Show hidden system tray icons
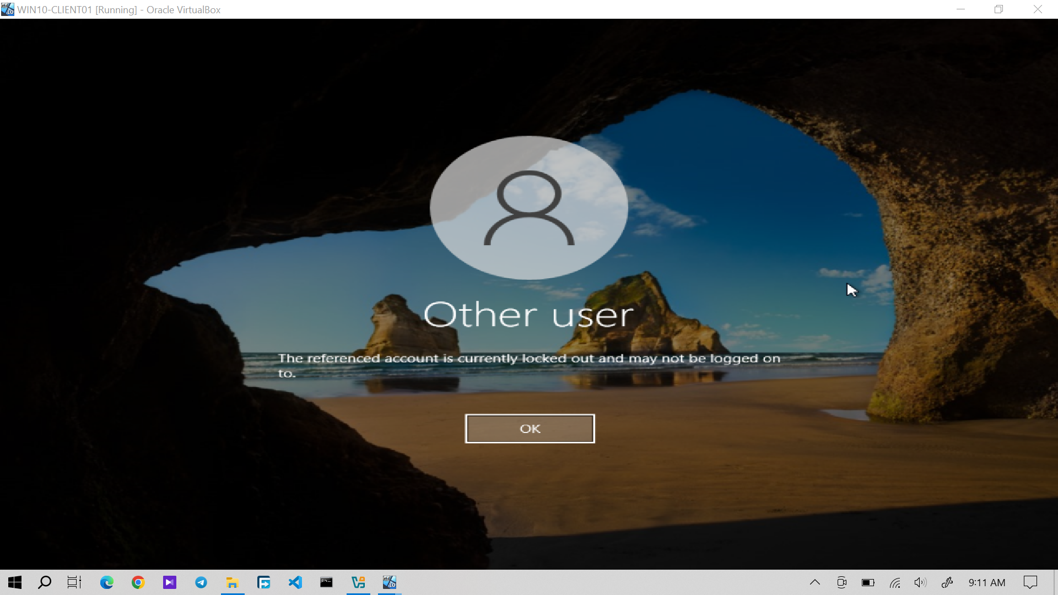1058x595 pixels. pyautogui.click(x=815, y=582)
